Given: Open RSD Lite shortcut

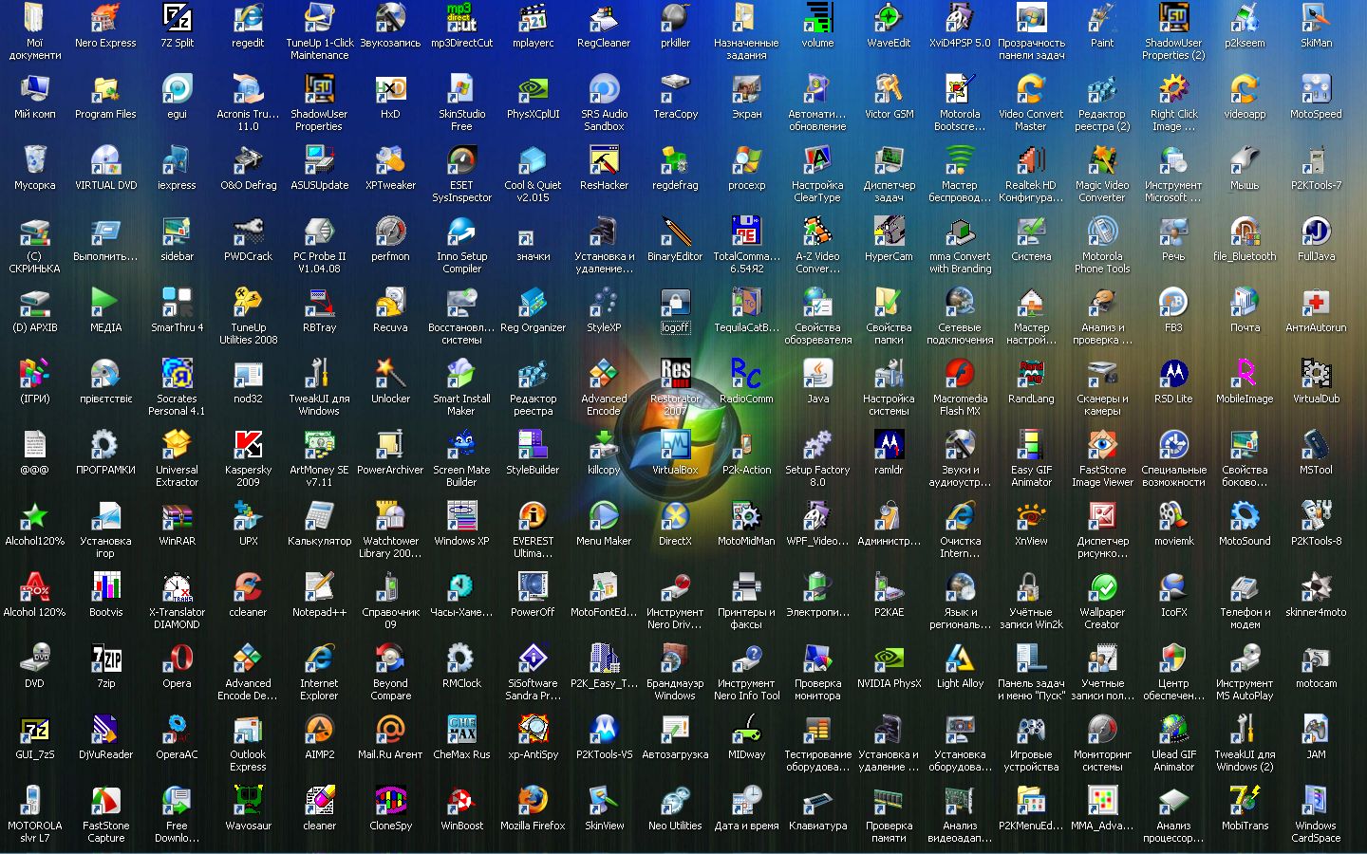Looking at the screenshot, I should (1173, 373).
